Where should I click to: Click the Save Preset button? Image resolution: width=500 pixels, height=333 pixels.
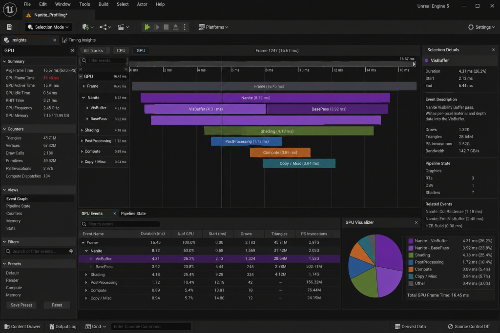[x=21, y=305]
